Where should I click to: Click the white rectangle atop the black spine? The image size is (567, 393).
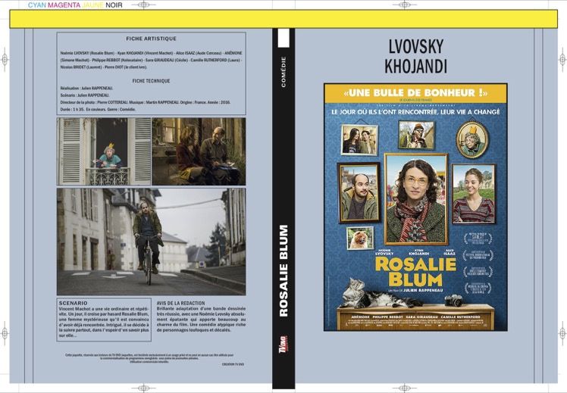click(x=283, y=38)
